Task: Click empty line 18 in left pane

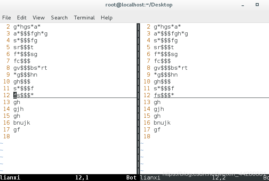Action: (68, 136)
